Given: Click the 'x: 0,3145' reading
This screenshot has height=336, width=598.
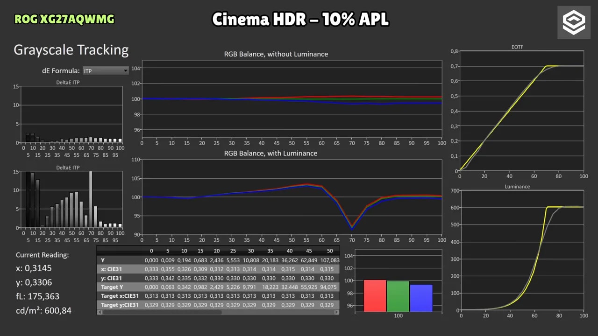Looking at the screenshot, I should tap(34, 269).
